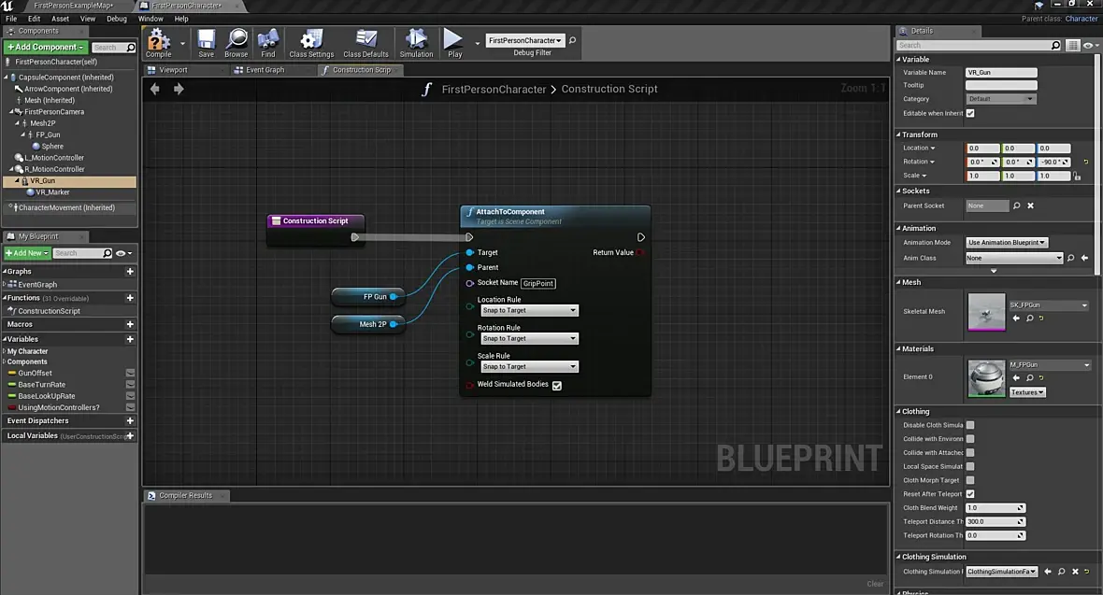Add a new graph with plus icon
The image size is (1103, 595).
130,272
